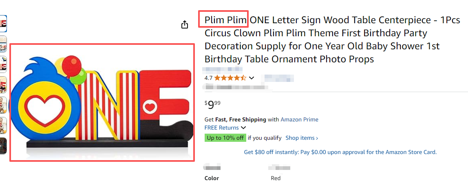Screen dimensions: 468x185
Task: Open the Amazon Prime link
Action: point(299,119)
